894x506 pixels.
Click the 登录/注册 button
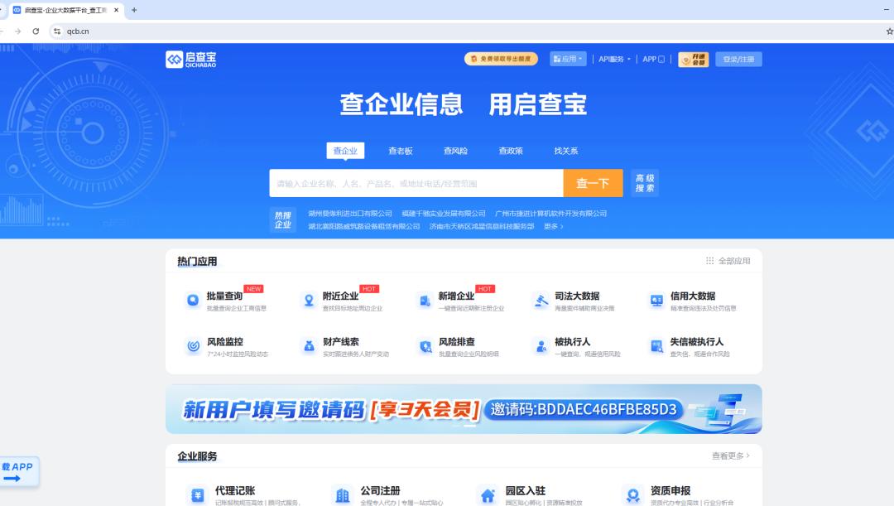(738, 59)
